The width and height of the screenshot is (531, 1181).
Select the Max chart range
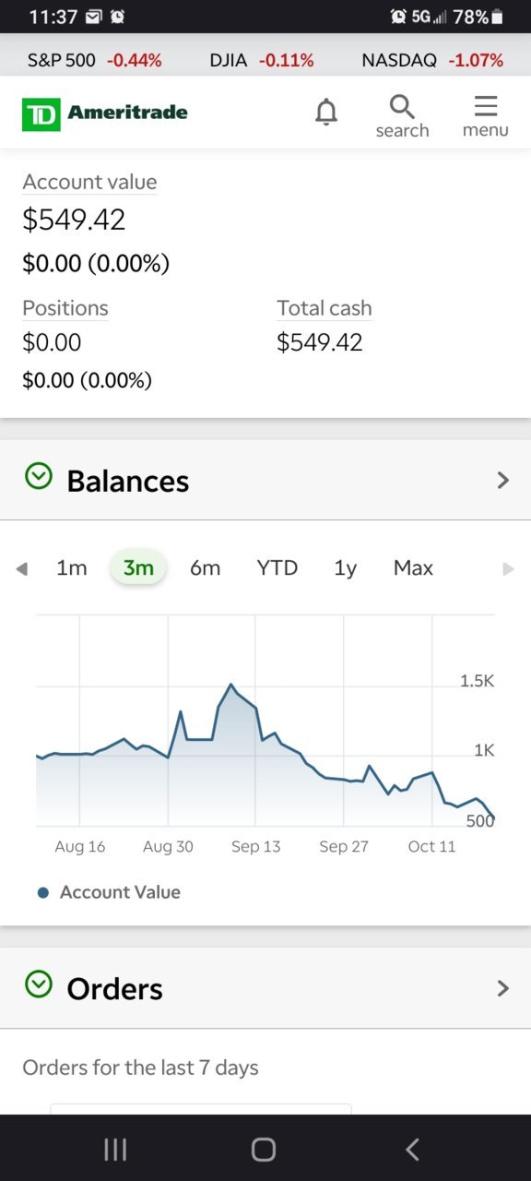pos(413,568)
